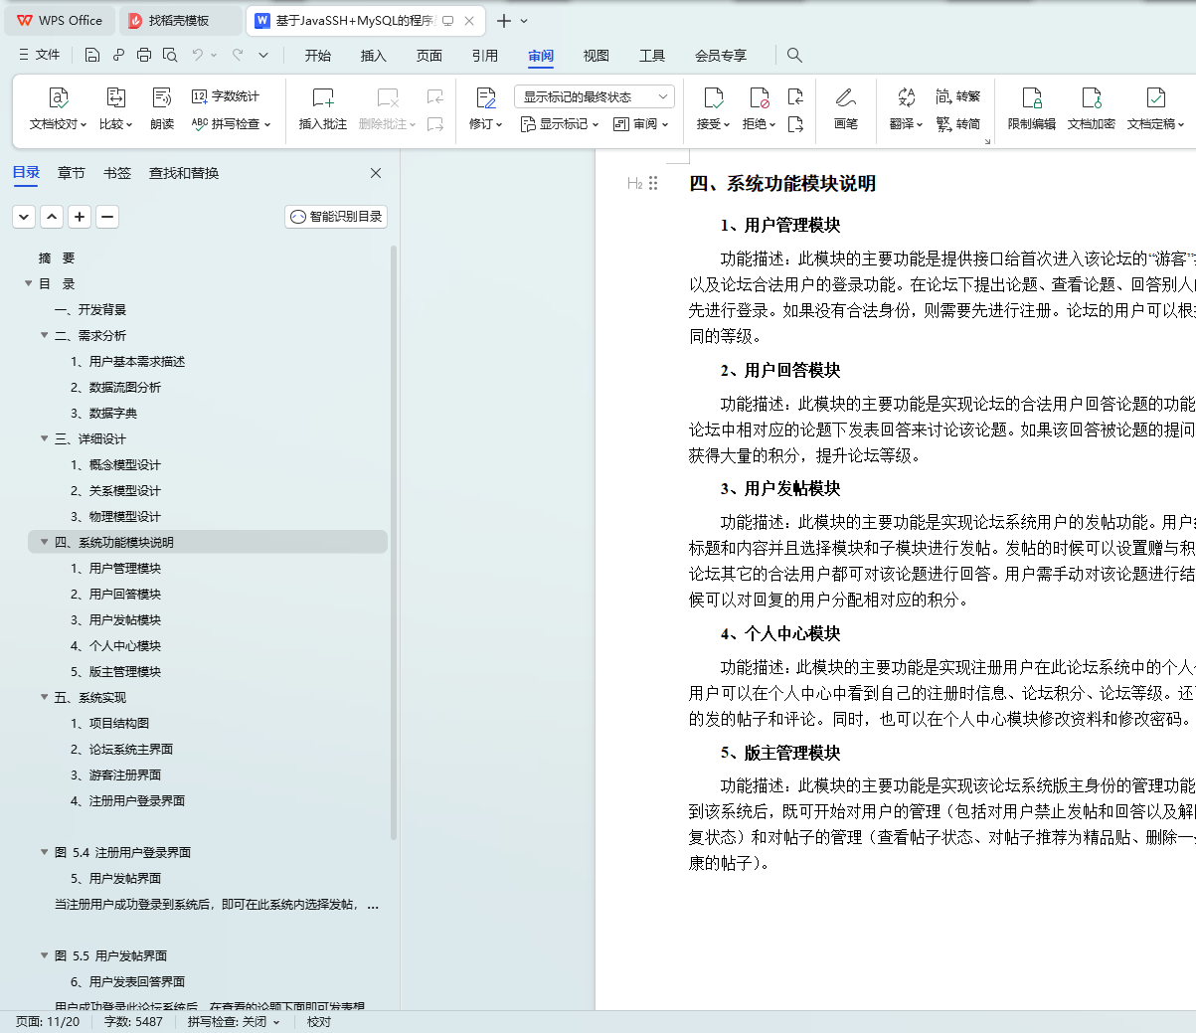The height and width of the screenshot is (1033, 1196).
Task: Open 字数统计 word count
Action: coord(226,96)
